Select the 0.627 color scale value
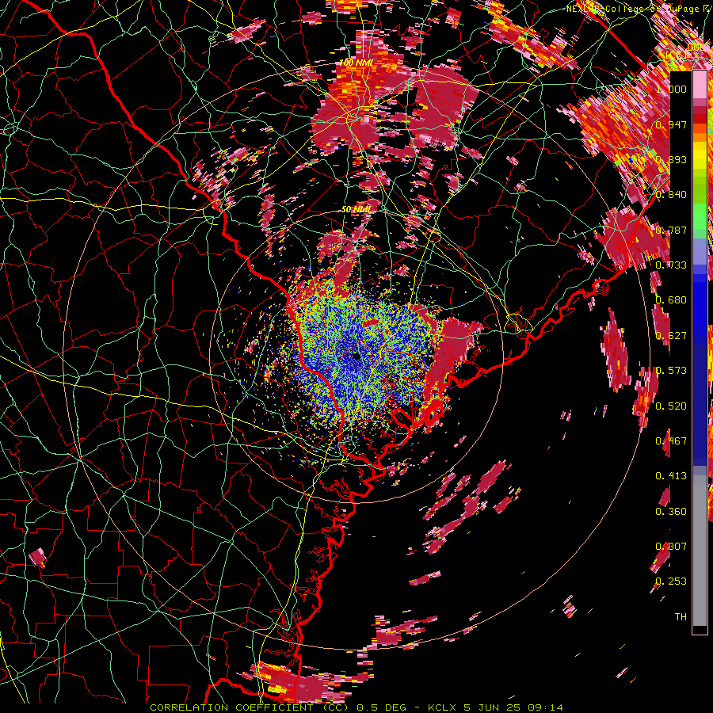713x713 pixels. click(x=671, y=336)
